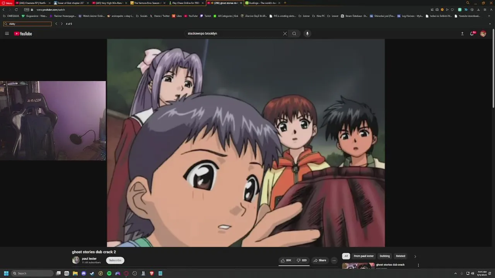The height and width of the screenshot is (278, 495).
Task: Close the find-in-page bar
Action: [x=490, y=24]
